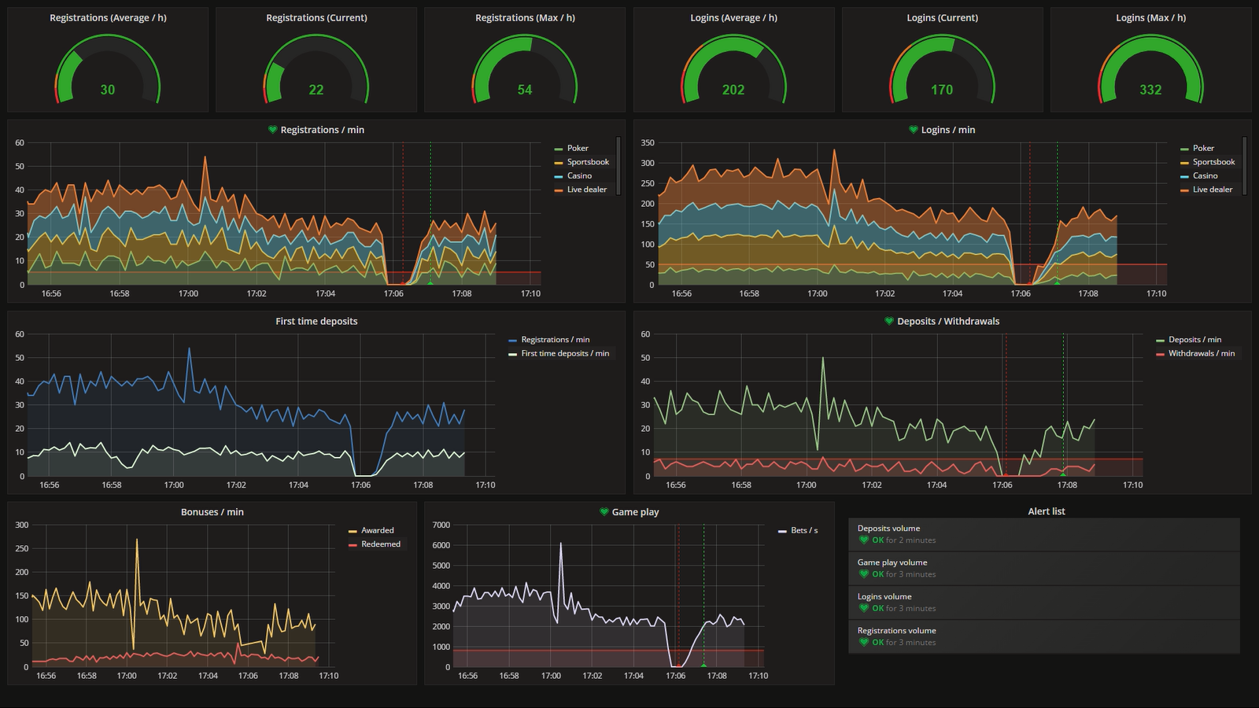Click the green heart icon beside Game play title
Image resolution: width=1259 pixels, height=708 pixels.
coord(604,512)
